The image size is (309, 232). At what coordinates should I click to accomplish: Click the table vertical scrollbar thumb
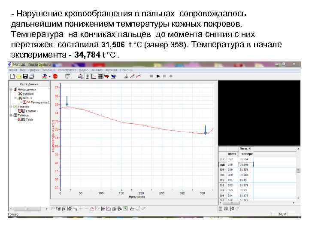click(x=298, y=171)
